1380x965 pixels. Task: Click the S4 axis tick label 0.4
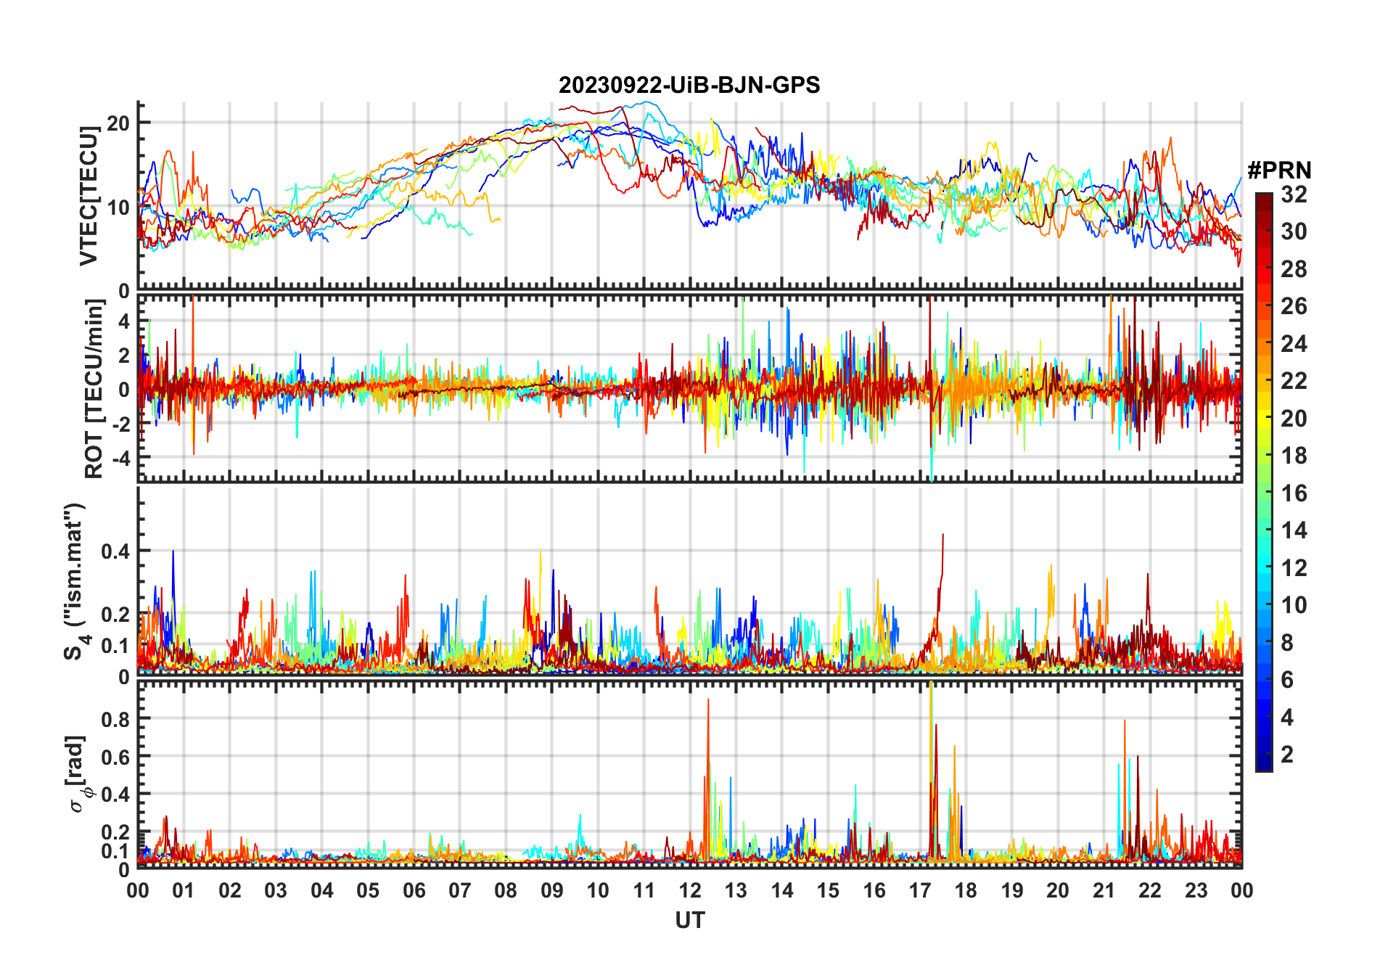[x=116, y=551]
